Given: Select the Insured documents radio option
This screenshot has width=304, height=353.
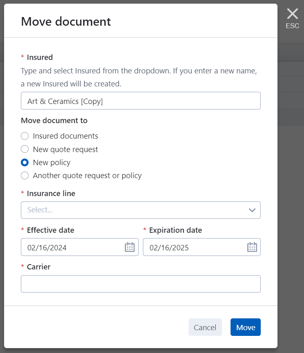Looking at the screenshot, I should pos(25,136).
